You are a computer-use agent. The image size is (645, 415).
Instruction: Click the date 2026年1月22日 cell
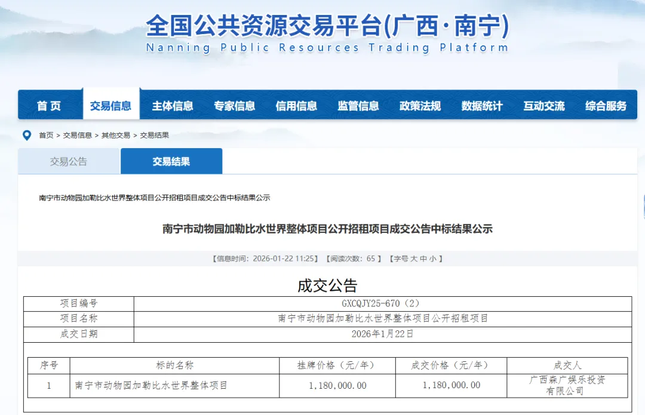pyautogui.click(x=383, y=334)
